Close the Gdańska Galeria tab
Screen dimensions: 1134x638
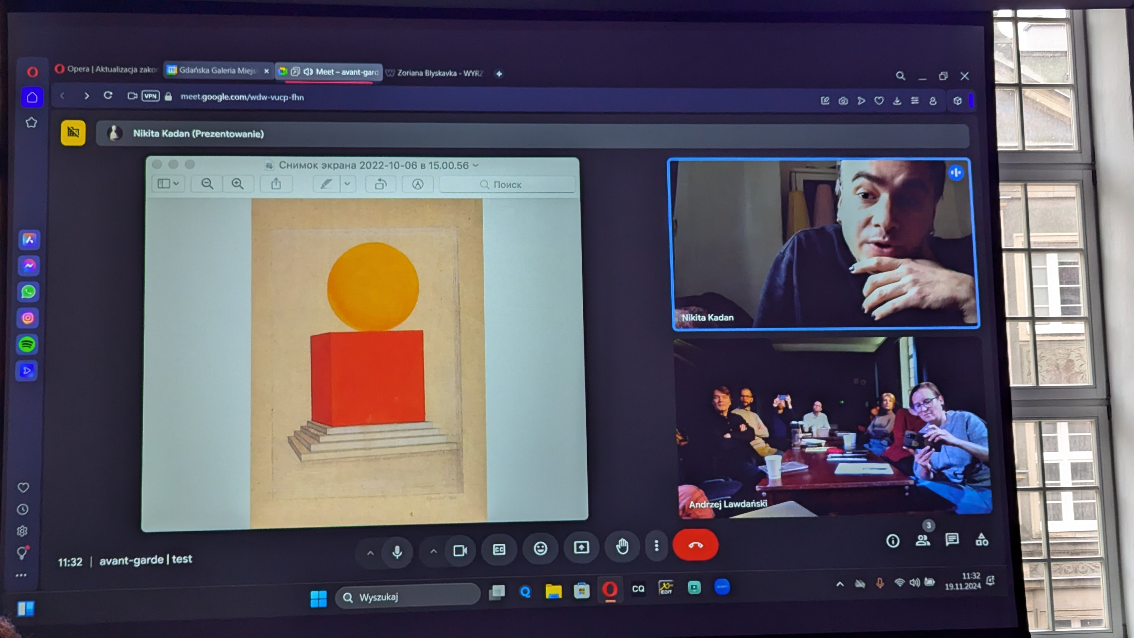tap(266, 71)
